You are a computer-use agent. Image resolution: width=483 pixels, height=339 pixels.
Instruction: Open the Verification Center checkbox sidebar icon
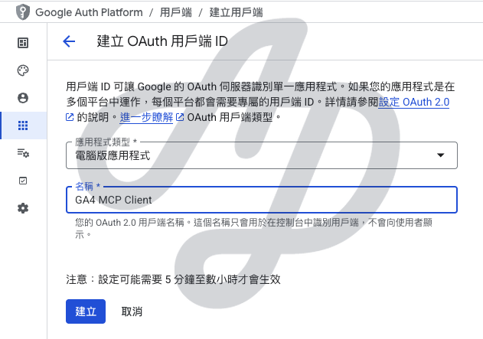tap(23, 181)
